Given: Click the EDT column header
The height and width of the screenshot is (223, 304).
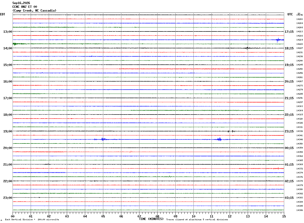Looking at the screenshot, I should pyautogui.click(x=3, y=14).
